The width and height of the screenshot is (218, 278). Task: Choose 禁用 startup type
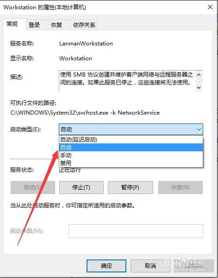(131, 163)
